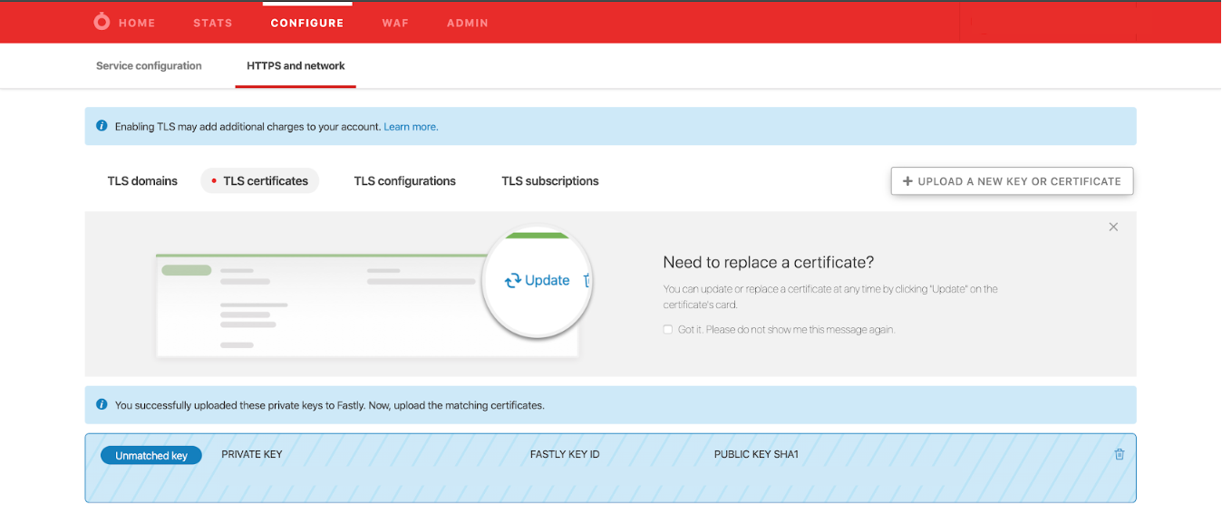Follow the Learn more link
The height and width of the screenshot is (513, 1222).
411,127
